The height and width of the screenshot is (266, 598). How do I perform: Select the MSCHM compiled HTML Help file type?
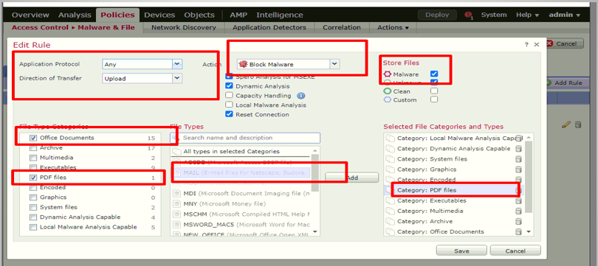[241, 214]
